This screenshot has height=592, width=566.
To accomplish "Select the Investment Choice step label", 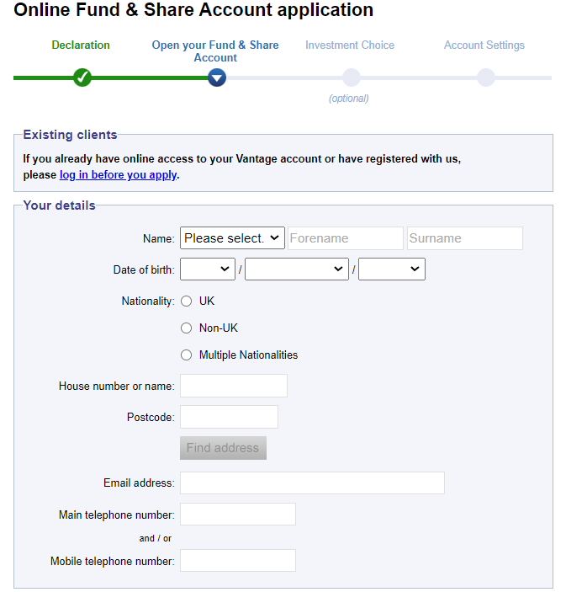I will point(350,45).
